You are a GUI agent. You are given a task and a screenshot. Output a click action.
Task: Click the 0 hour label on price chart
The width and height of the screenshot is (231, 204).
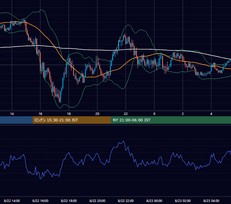(154, 114)
